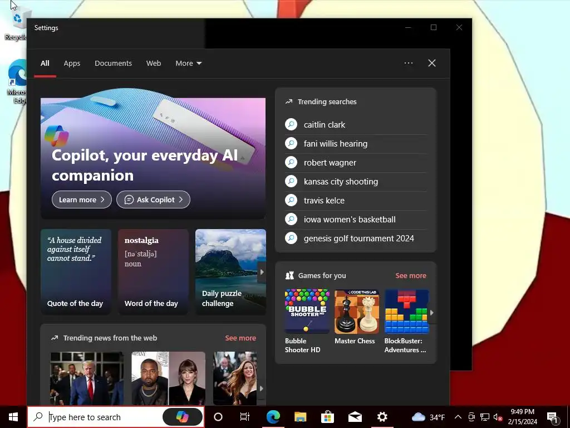Advance the trending news carousel arrow
Viewport: 570px width, 428px height.
click(262, 388)
